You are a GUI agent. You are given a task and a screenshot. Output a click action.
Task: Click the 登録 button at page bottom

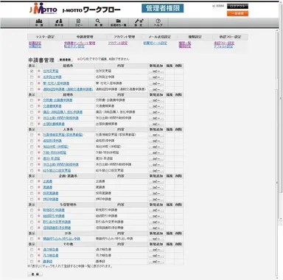(35, 274)
